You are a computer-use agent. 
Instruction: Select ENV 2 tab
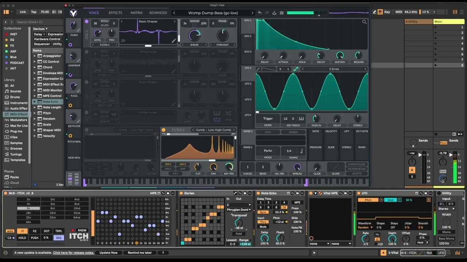(x=248, y=36)
